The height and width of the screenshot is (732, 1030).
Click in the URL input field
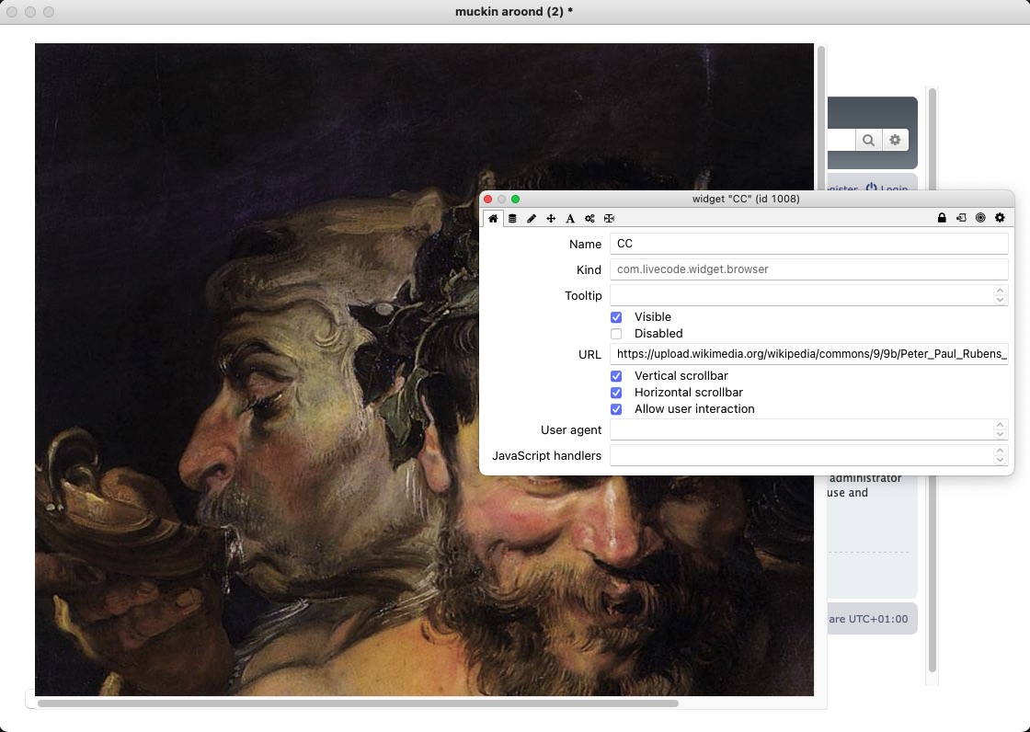point(809,354)
